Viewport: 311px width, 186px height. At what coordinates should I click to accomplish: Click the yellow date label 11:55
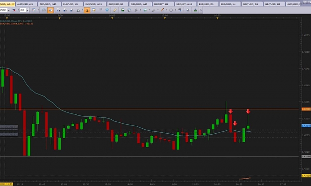tap(6, 184)
